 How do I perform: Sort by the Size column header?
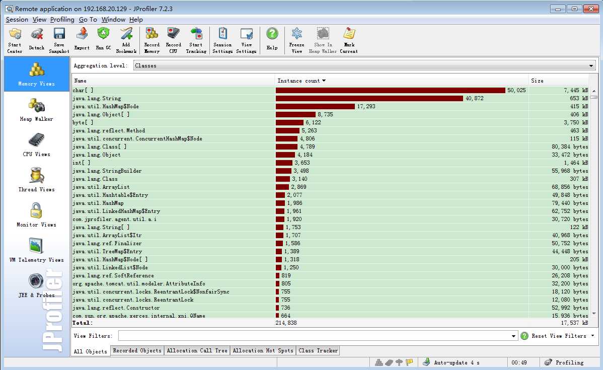pos(559,81)
